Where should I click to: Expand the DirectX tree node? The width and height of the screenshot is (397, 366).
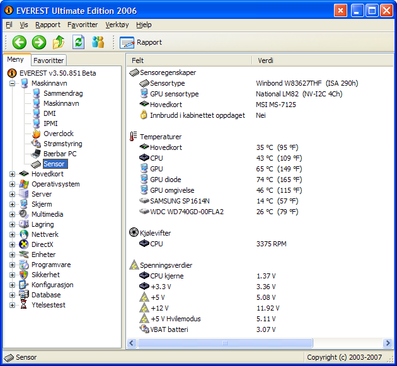[x=12, y=244]
